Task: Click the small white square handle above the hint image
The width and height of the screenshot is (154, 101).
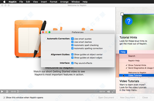Action: pyautogui.click(x=122, y=14)
